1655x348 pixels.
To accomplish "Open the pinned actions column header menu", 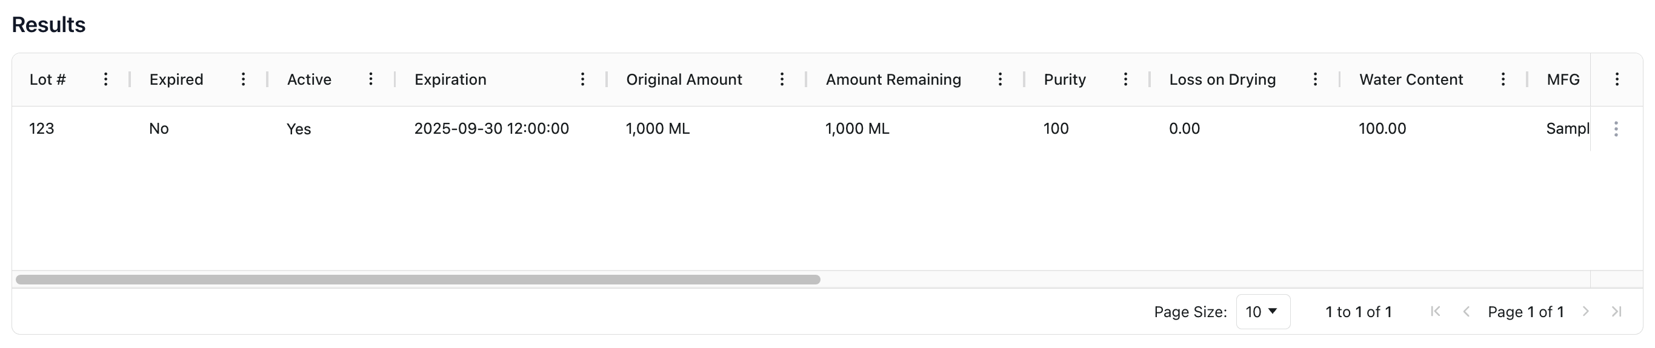I will pyautogui.click(x=1617, y=79).
